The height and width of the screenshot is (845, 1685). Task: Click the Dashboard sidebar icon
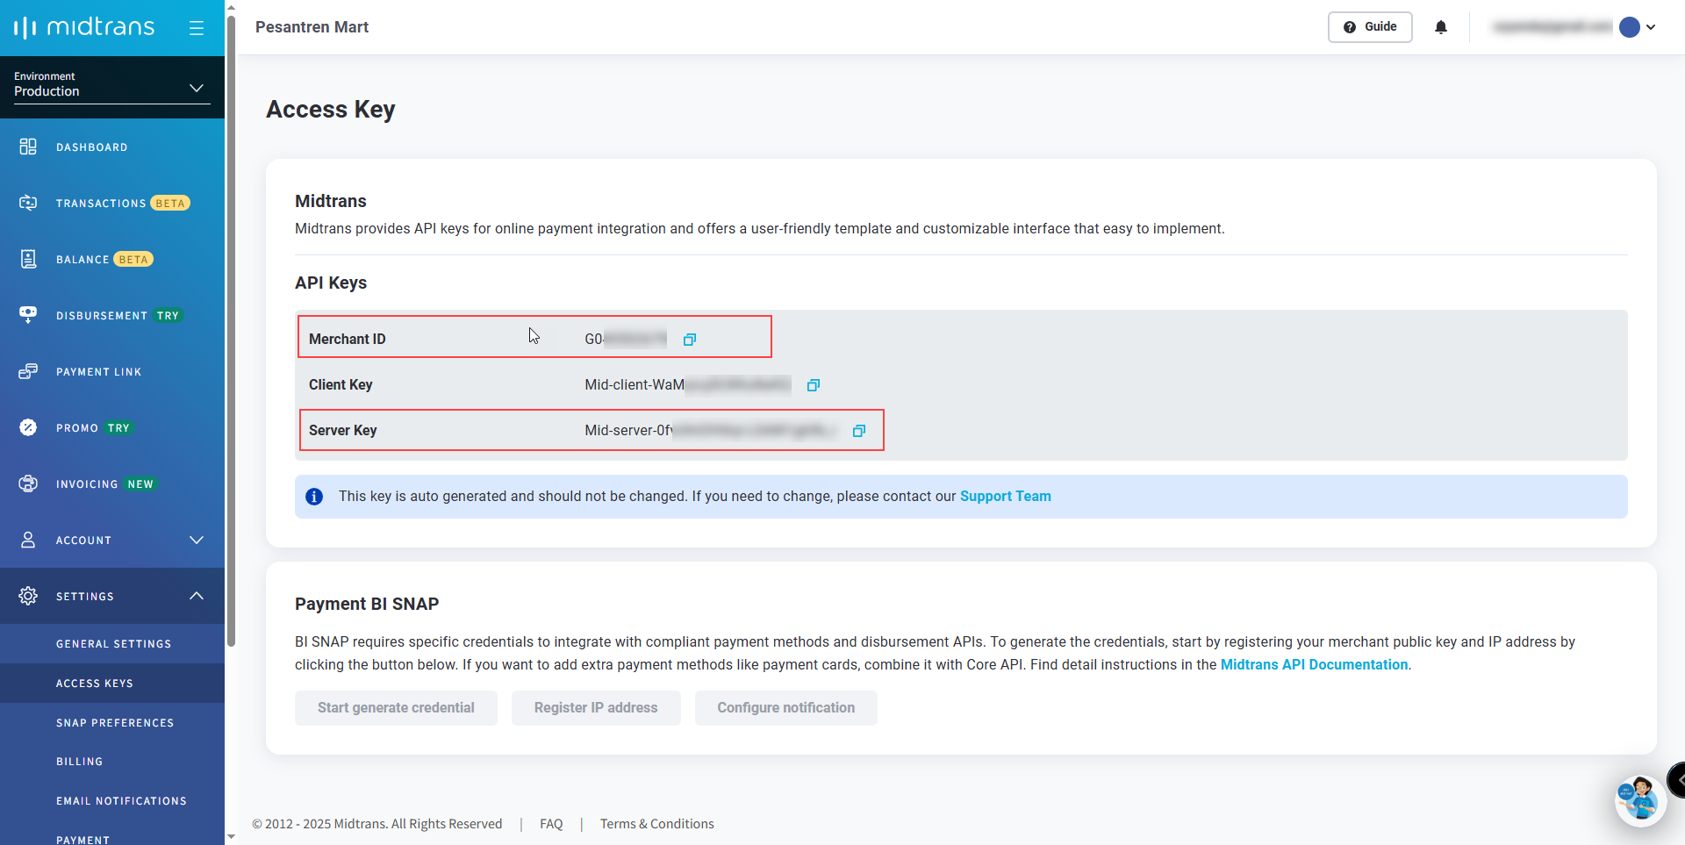28,147
